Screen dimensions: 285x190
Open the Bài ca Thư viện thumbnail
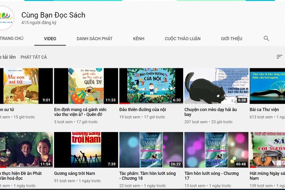coord(267,86)
